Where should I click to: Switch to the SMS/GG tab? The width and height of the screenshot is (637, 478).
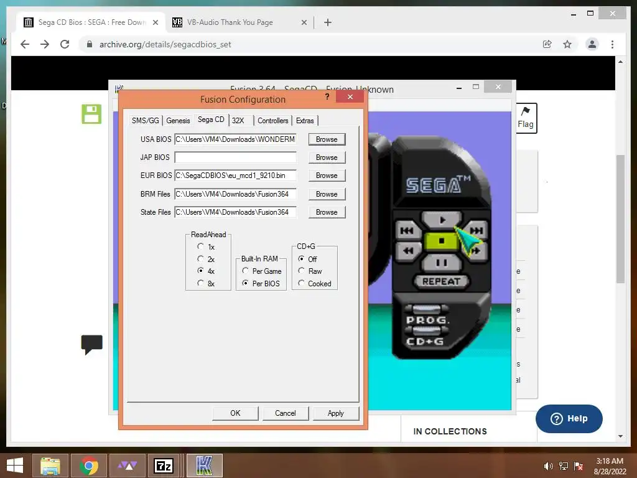click(145, 121)
